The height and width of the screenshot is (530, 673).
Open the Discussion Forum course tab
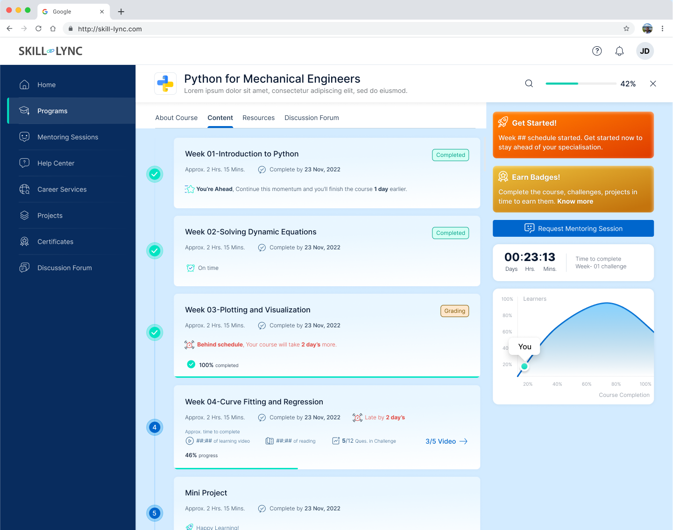[x=312, y=118]
